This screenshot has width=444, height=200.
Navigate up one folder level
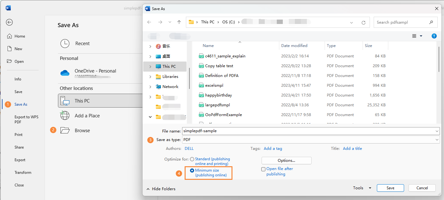[179, 22]
